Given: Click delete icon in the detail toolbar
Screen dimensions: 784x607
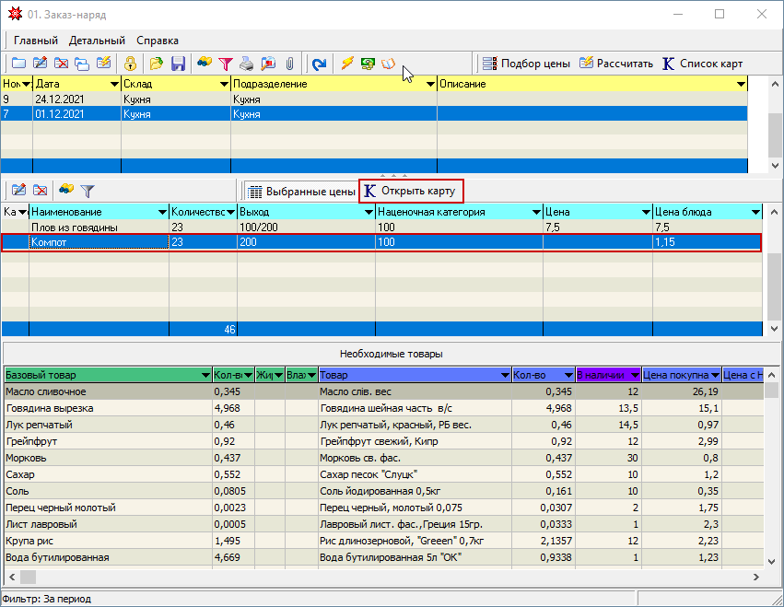Looking at the screenshot, I should 41,191.
